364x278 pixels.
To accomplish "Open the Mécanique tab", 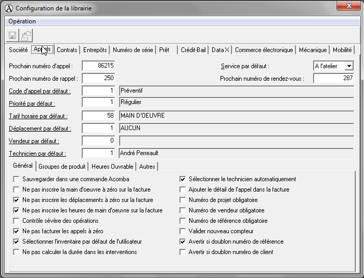I will (x=313, y=50).
